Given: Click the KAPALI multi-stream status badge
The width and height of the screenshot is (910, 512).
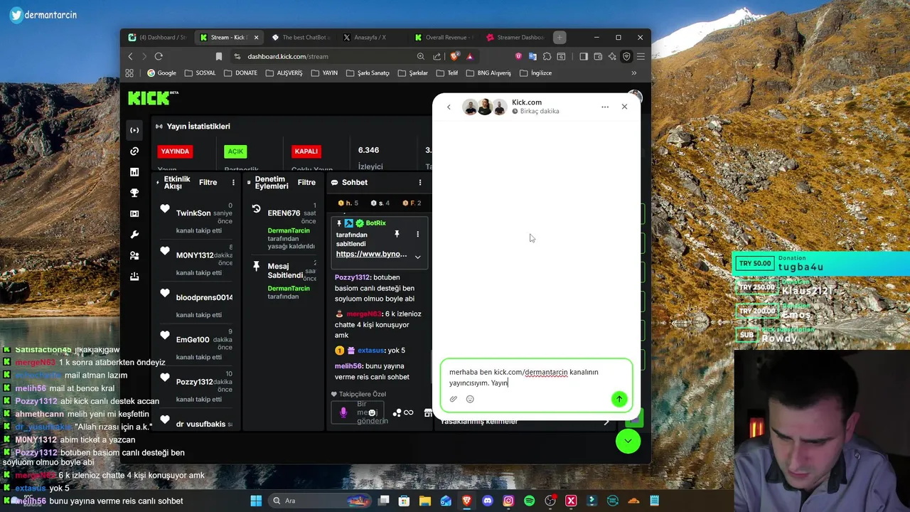Looking at the screenshot, I should [x=306, y=151].
